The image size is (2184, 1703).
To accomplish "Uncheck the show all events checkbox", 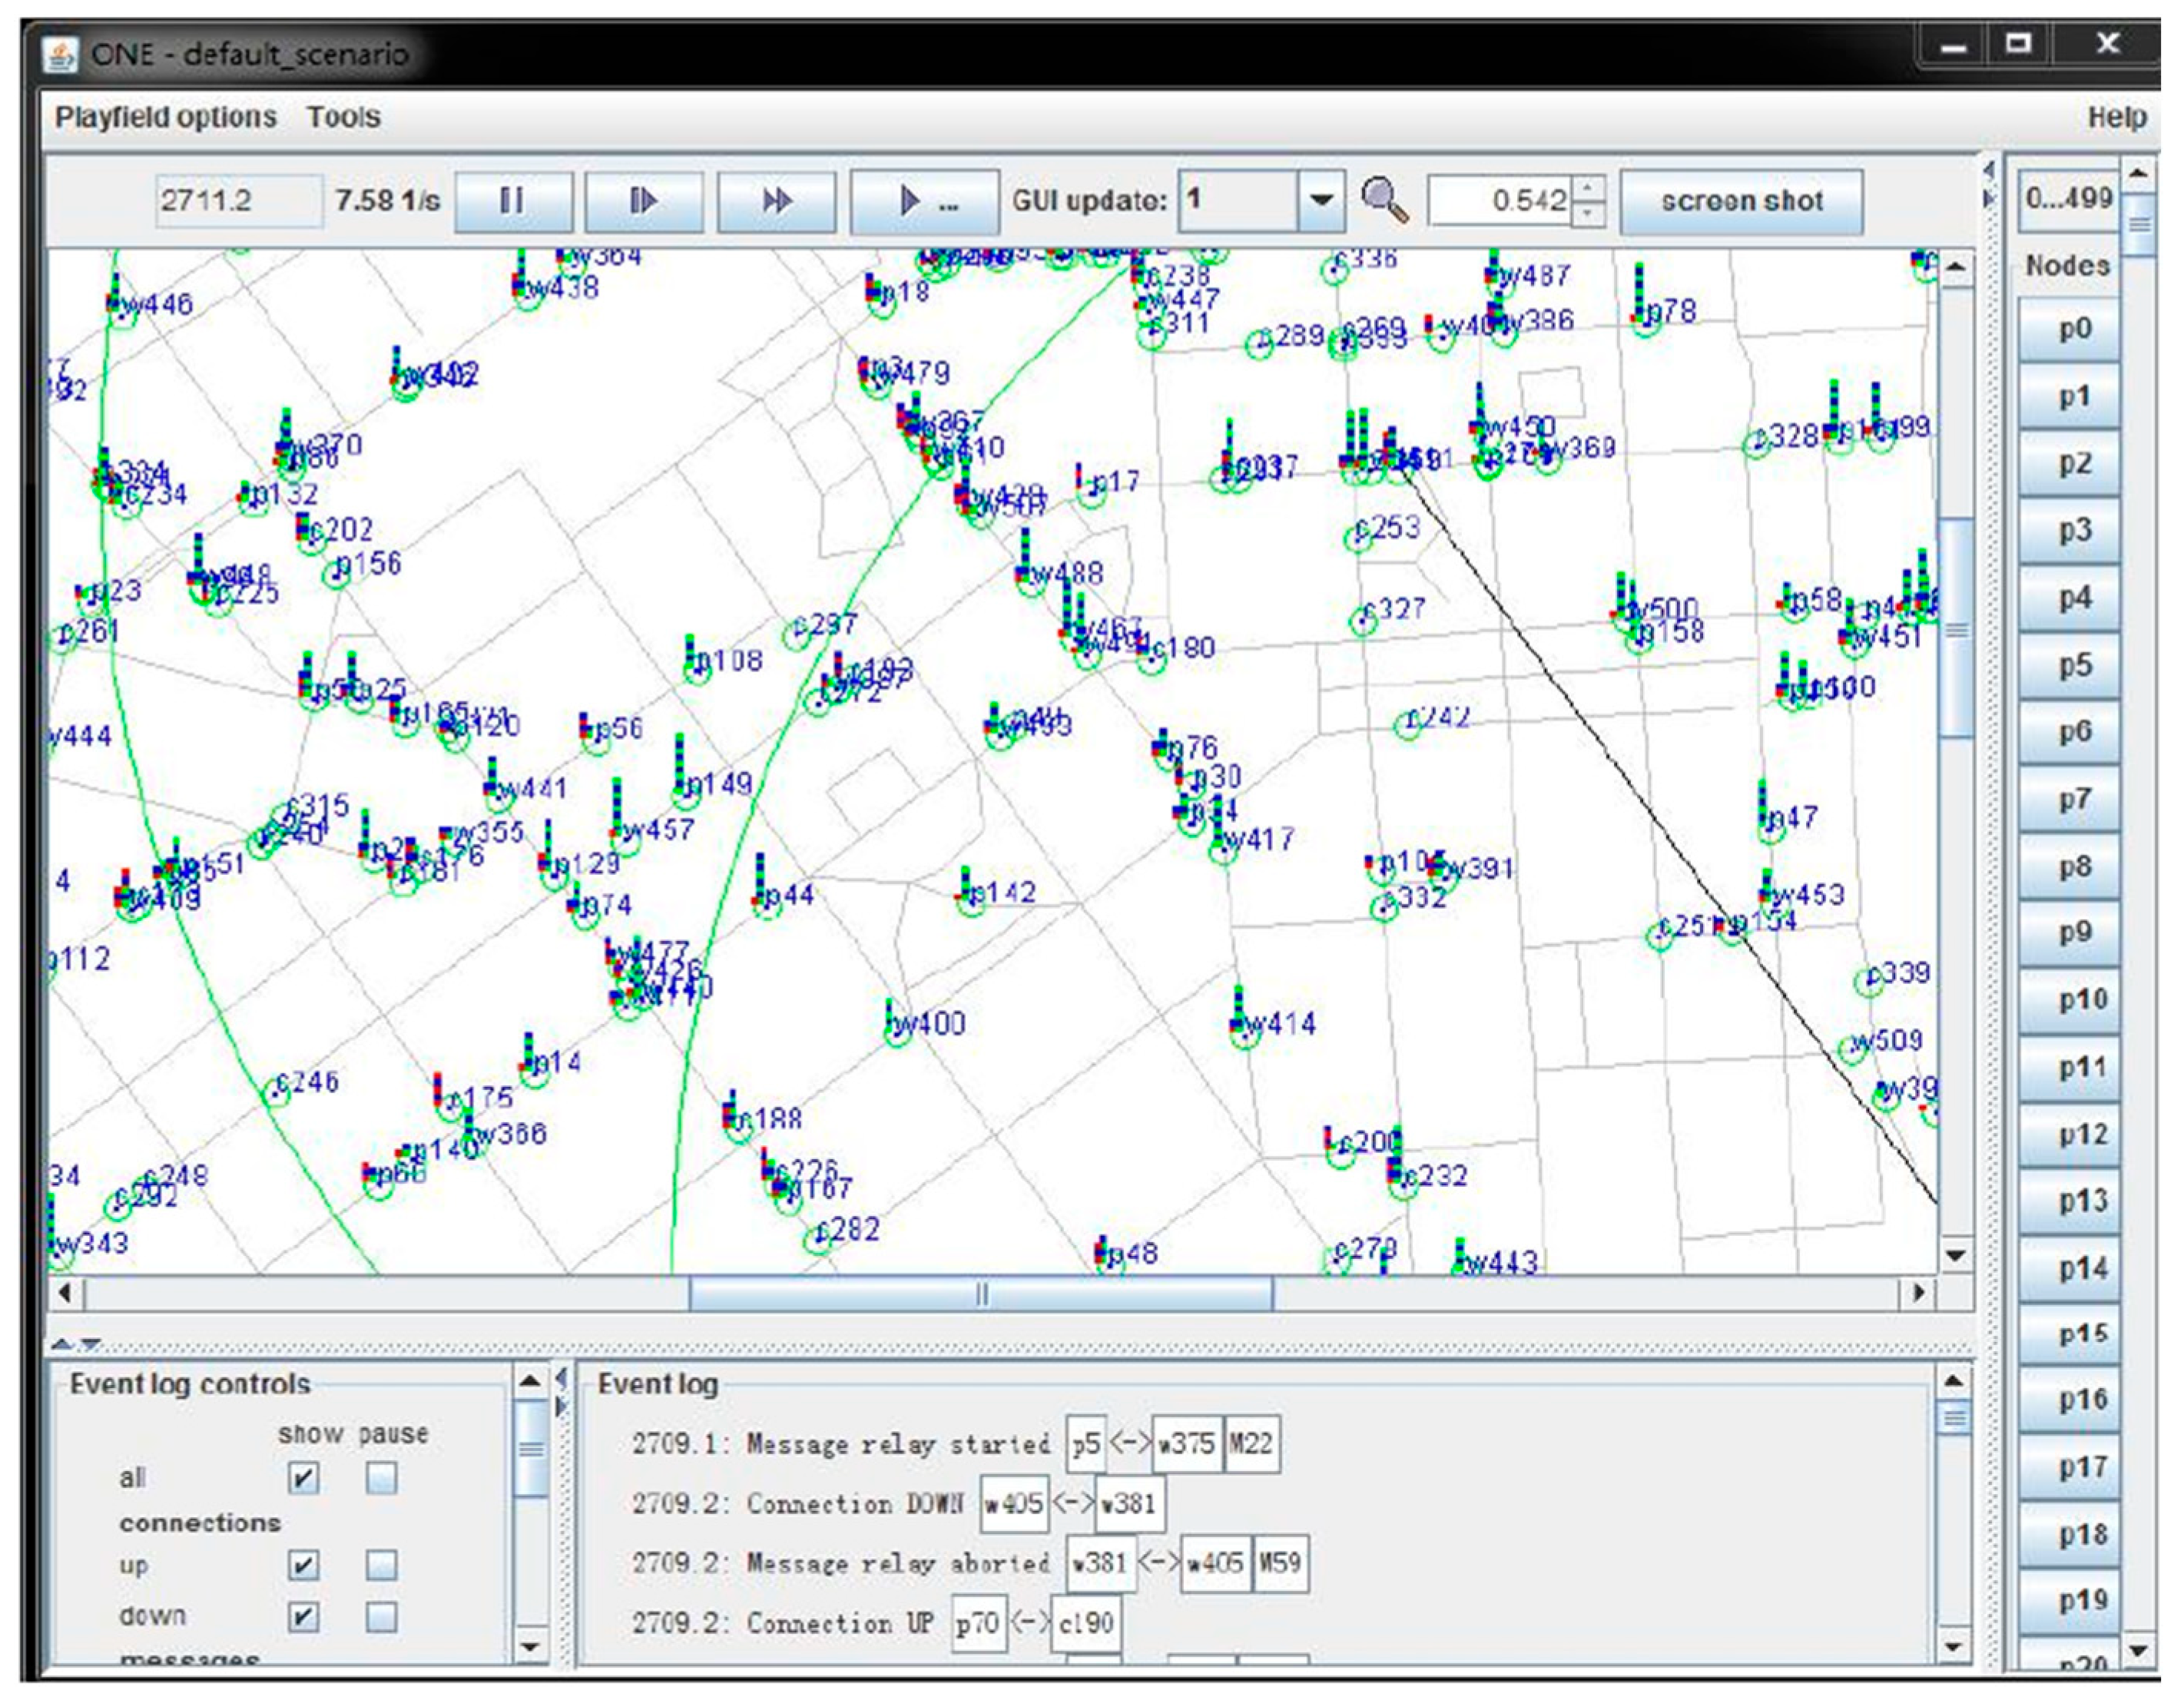I will (303, 1477).
